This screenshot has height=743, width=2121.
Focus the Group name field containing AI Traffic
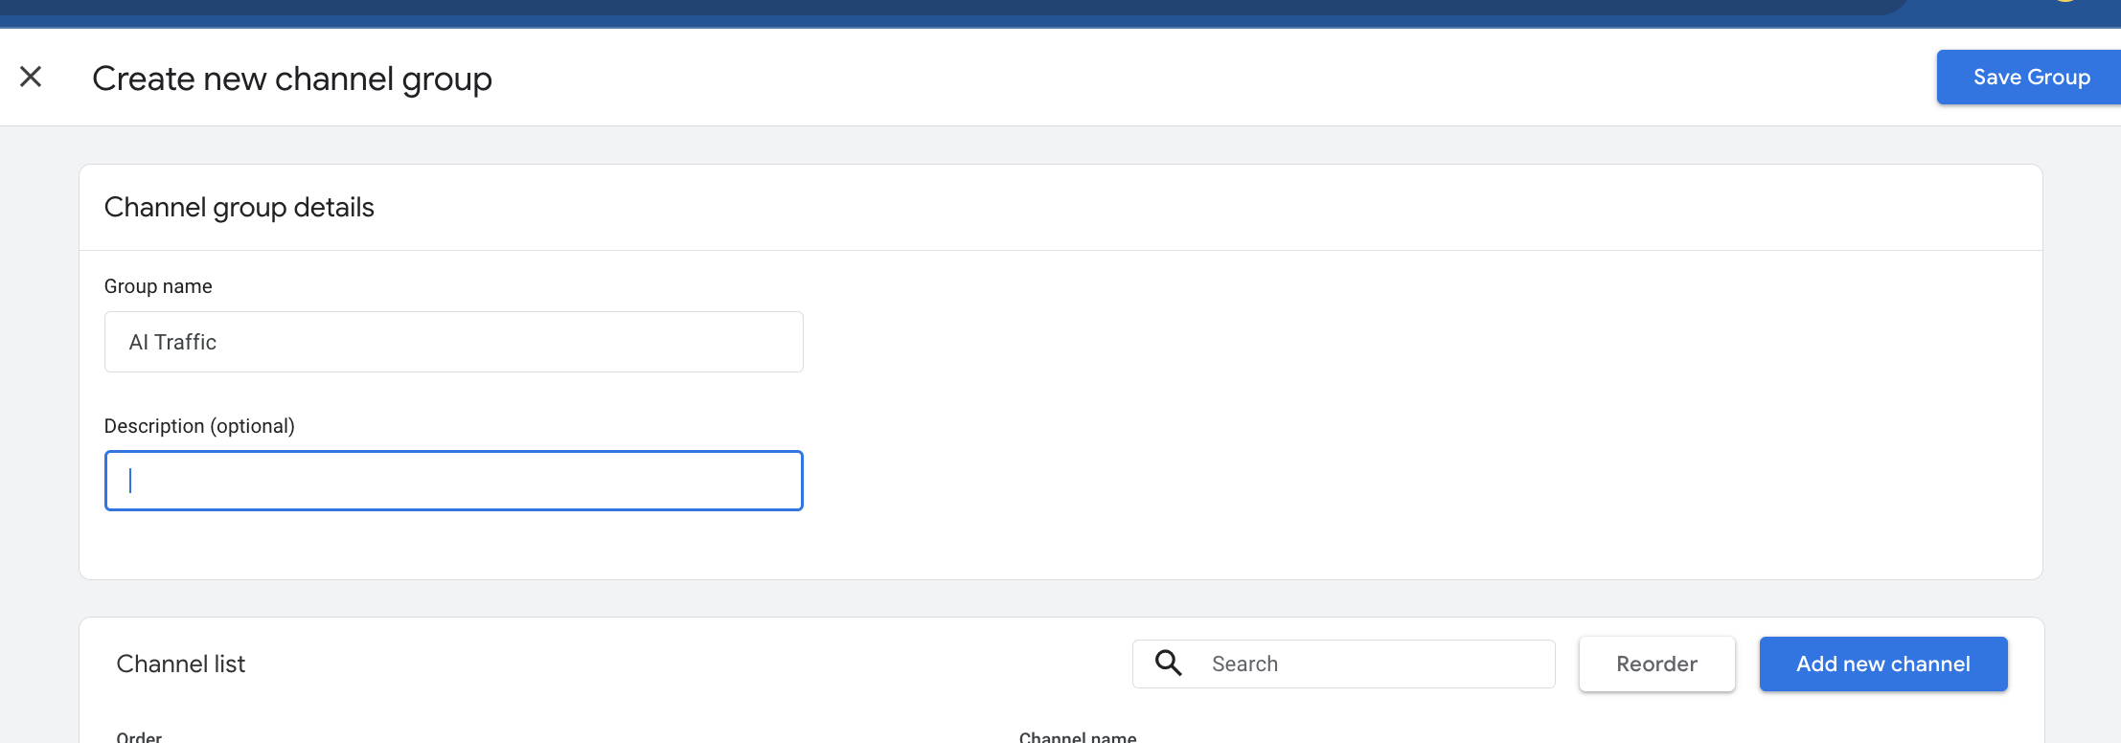[x=453, y=342]
